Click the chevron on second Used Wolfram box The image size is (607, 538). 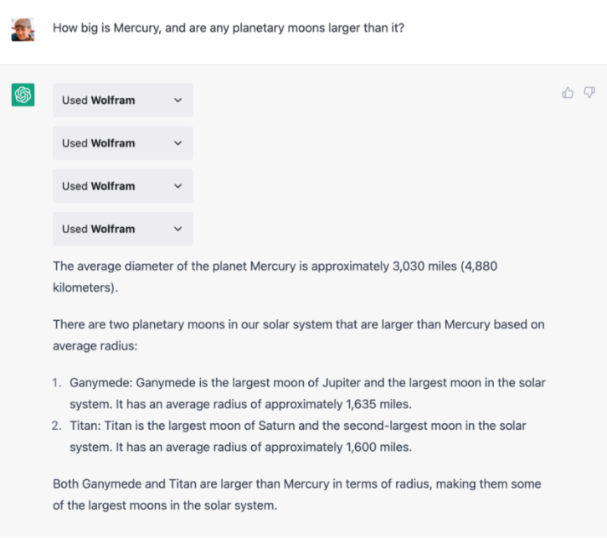click(177, 143)
